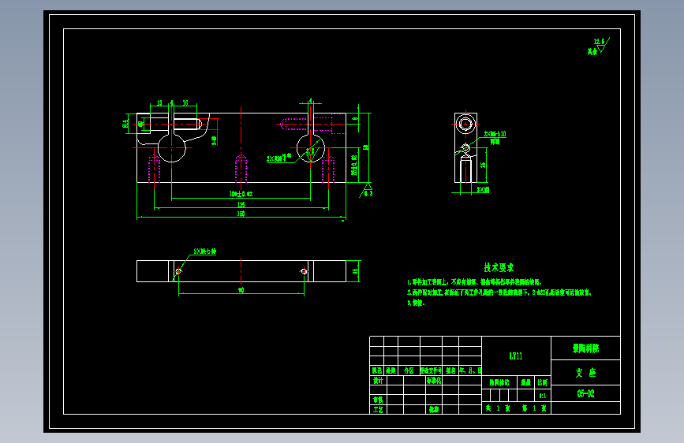The height and width of the screenshot is (443, 684).
Task: Select the 90 dimension in the bottom view
Action: click(241, 290)
